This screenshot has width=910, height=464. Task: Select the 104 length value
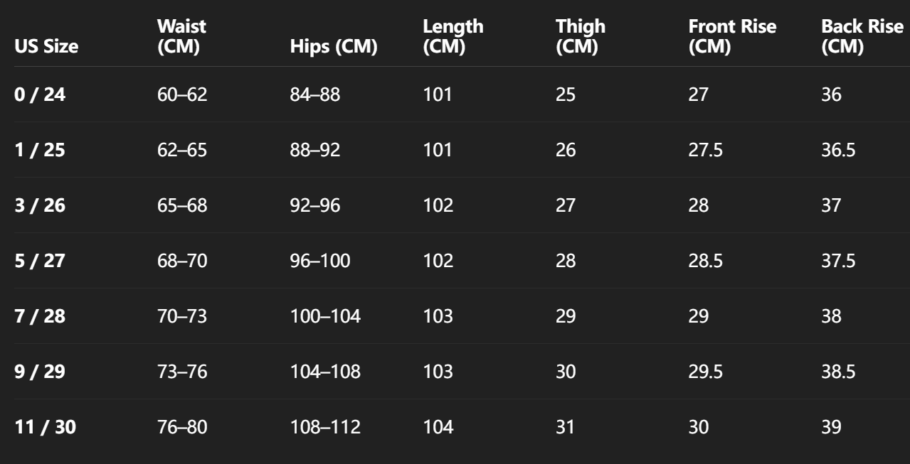tap(438, 427)
